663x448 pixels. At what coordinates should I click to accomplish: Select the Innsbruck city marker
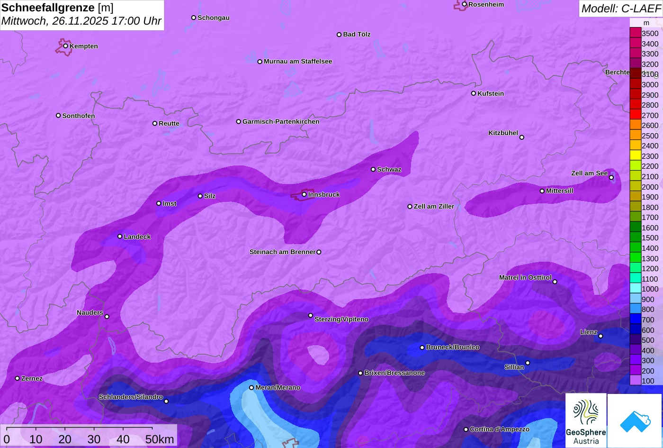point(304,194)
